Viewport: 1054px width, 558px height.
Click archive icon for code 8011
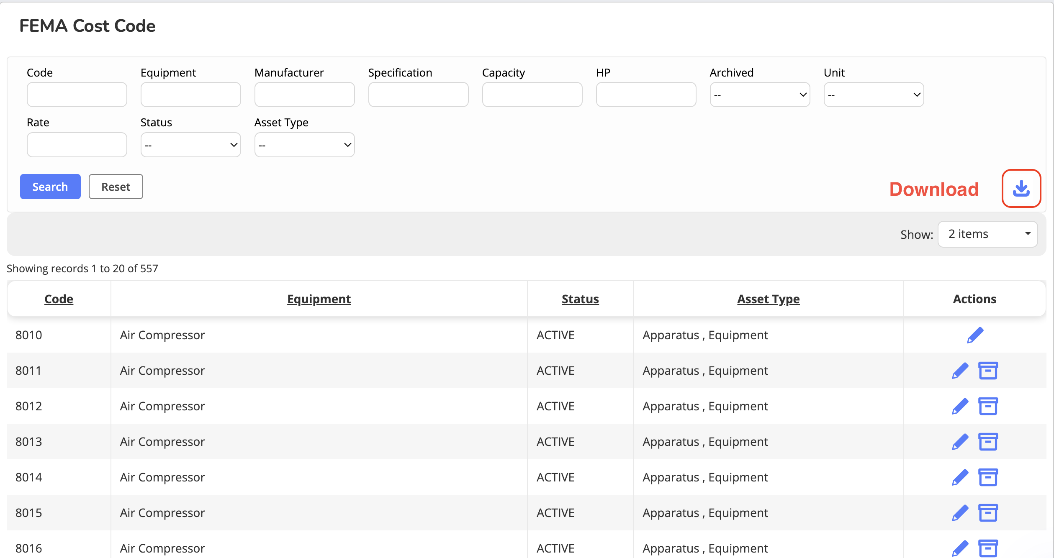tap(988, 371)
